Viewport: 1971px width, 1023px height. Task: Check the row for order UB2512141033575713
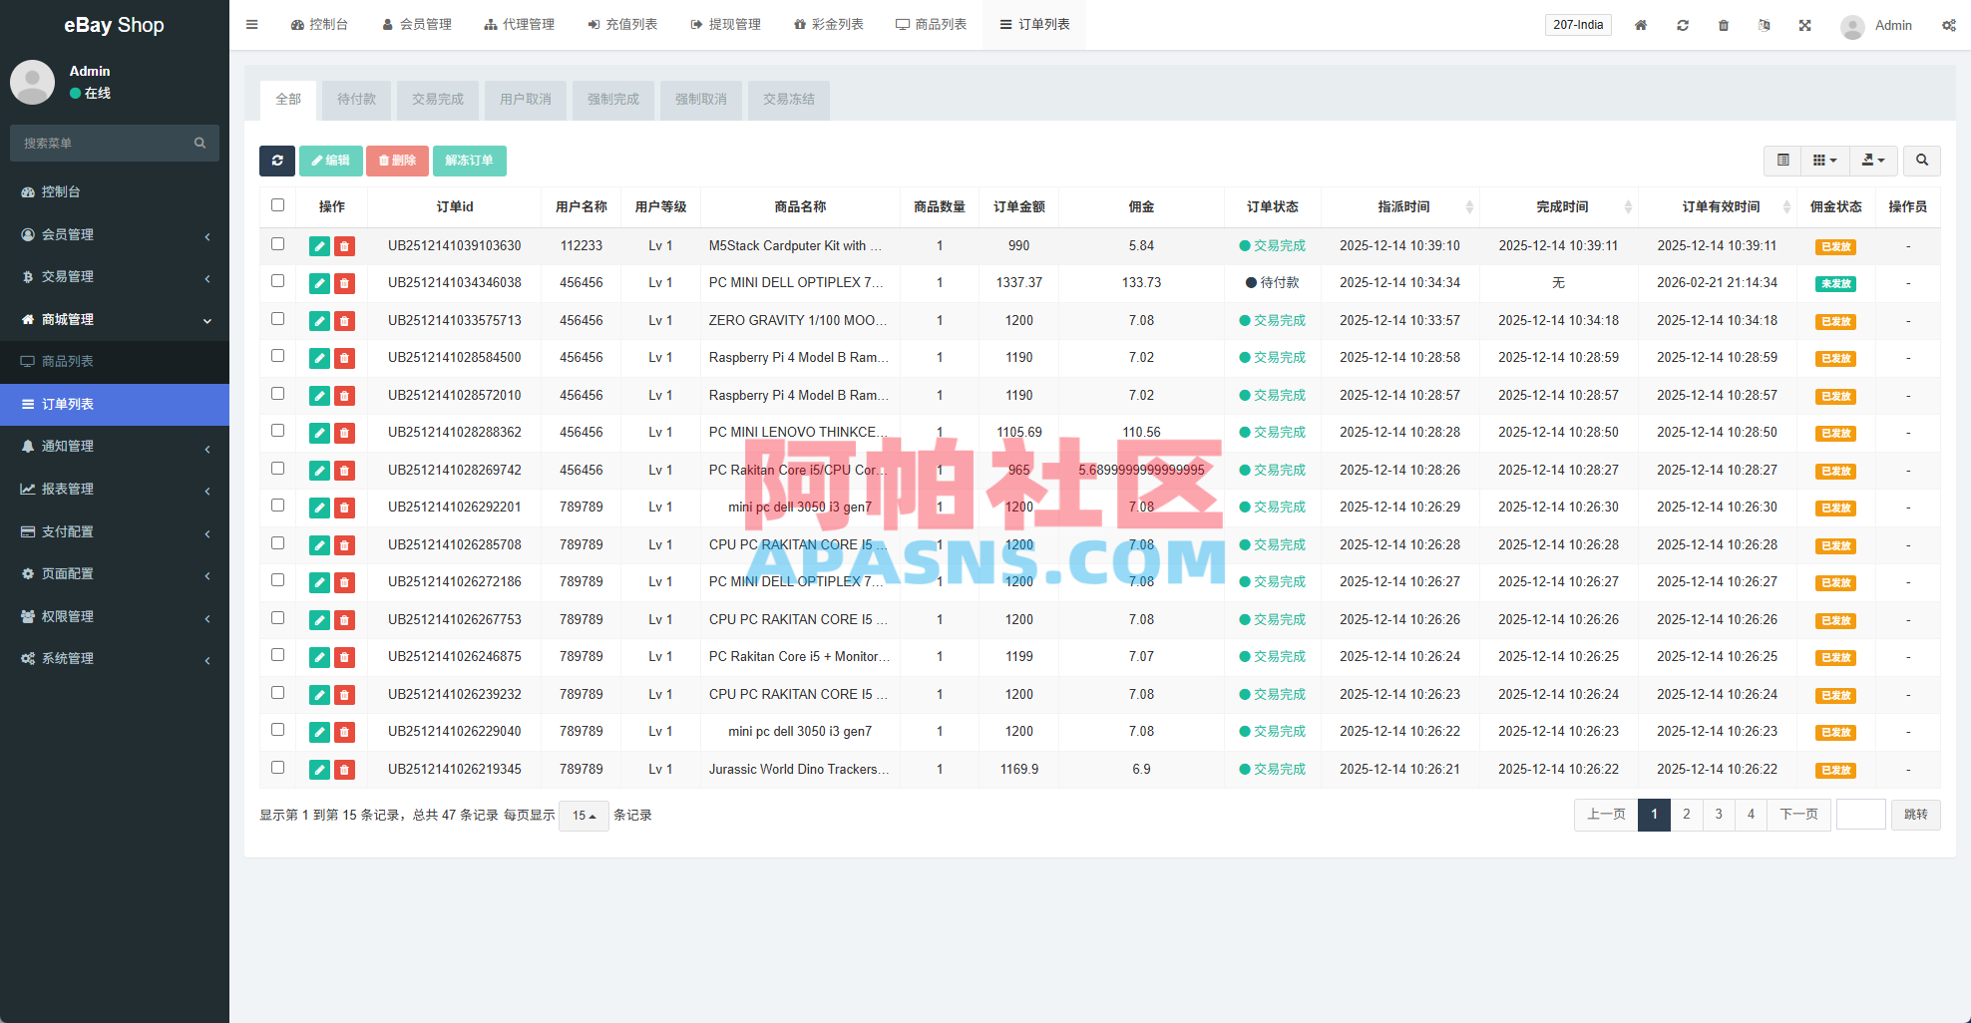click(278, 319)
